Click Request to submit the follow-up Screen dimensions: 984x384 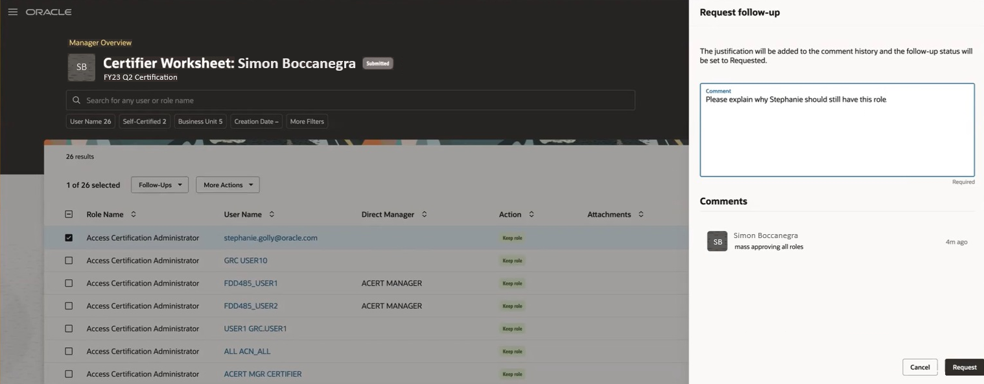click(965, 366)
